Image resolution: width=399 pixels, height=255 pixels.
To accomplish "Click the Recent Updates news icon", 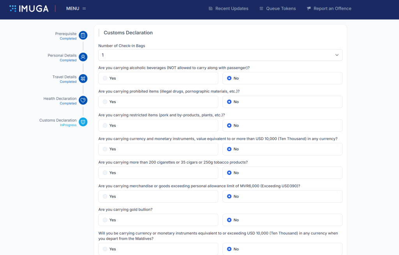I will point(210,9).
